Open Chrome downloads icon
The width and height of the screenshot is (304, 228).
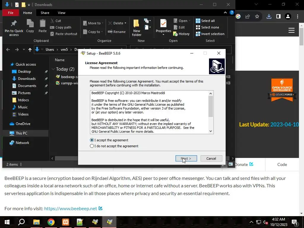coord(269,17)
